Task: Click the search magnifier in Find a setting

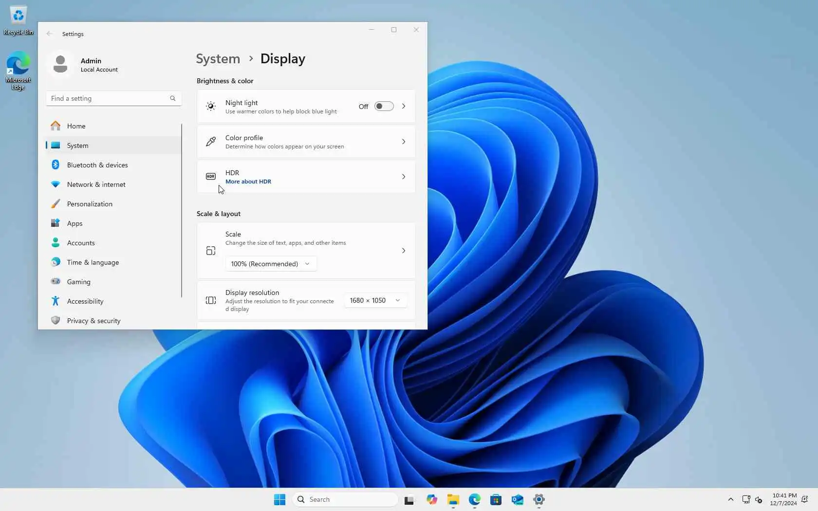Action: 173,98
